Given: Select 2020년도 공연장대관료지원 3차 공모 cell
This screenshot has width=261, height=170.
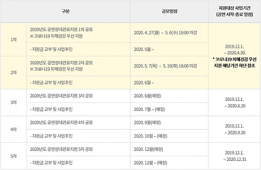Looking at the screenshot, I should pyautogui.click(x=78, y=96).
